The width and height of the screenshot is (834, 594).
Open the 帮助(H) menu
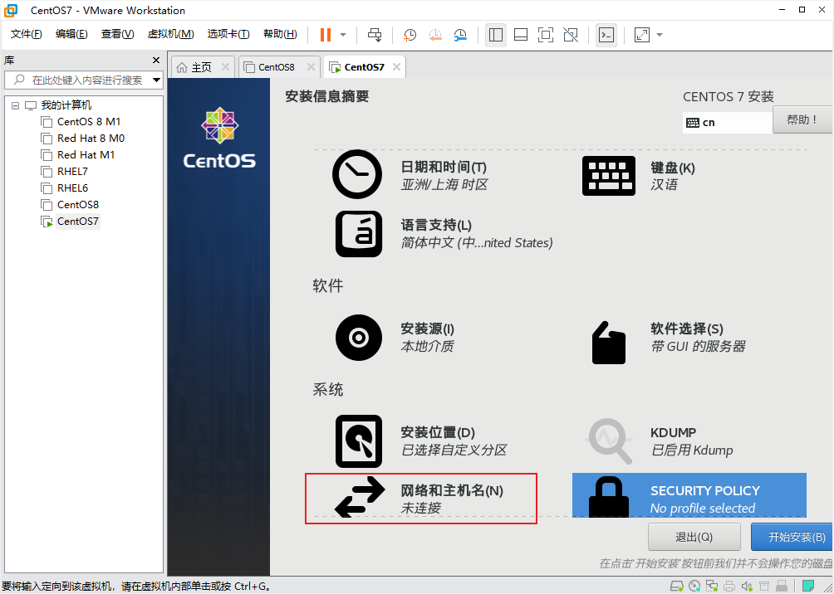(x=280, y=34)
